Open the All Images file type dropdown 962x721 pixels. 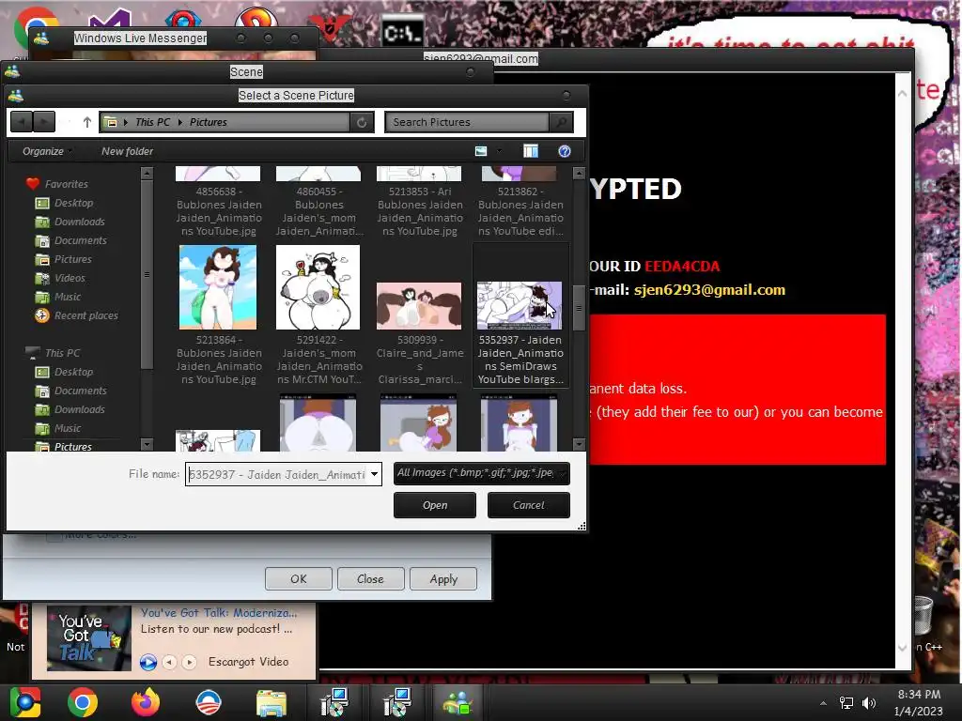pos(482,473)
